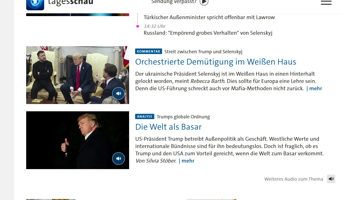This screenshot has width=340, height=200.
Task: Play audio on the Trump thumbs-up image
Action: click(x=119, y=159)
